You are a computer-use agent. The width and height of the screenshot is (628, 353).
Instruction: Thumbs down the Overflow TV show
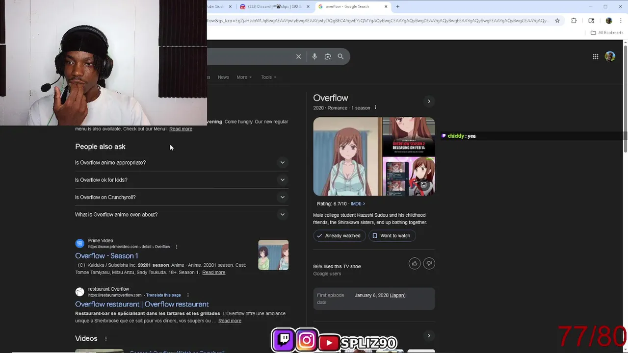(429, 263)
